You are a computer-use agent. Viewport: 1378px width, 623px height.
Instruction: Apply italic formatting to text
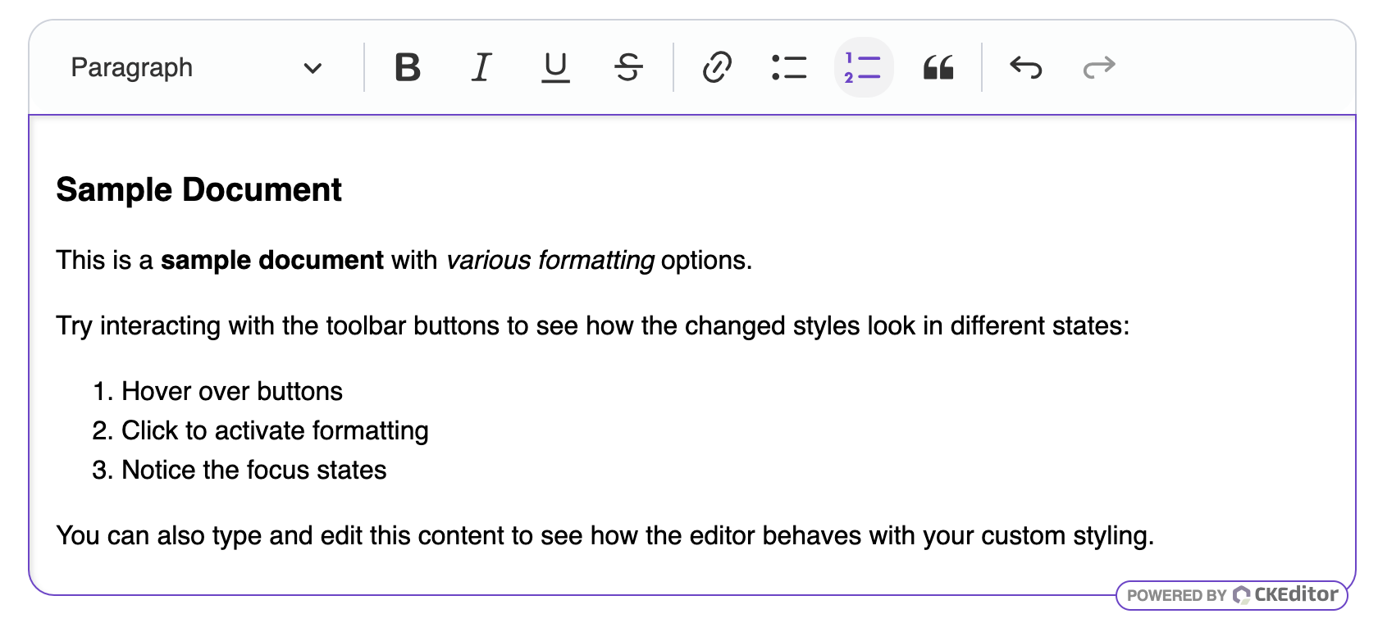(481, 67)
